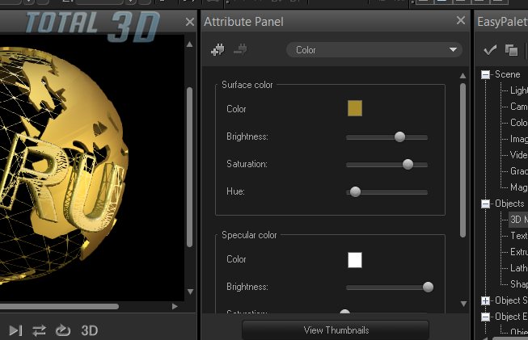Viewport: 528px width, 340px height.
Task: Expand the Object S tree node
Action: tap(486, 300)
